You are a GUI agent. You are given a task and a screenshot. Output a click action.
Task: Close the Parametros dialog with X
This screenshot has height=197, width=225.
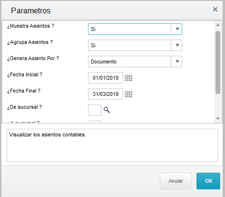tap(215, 10)
